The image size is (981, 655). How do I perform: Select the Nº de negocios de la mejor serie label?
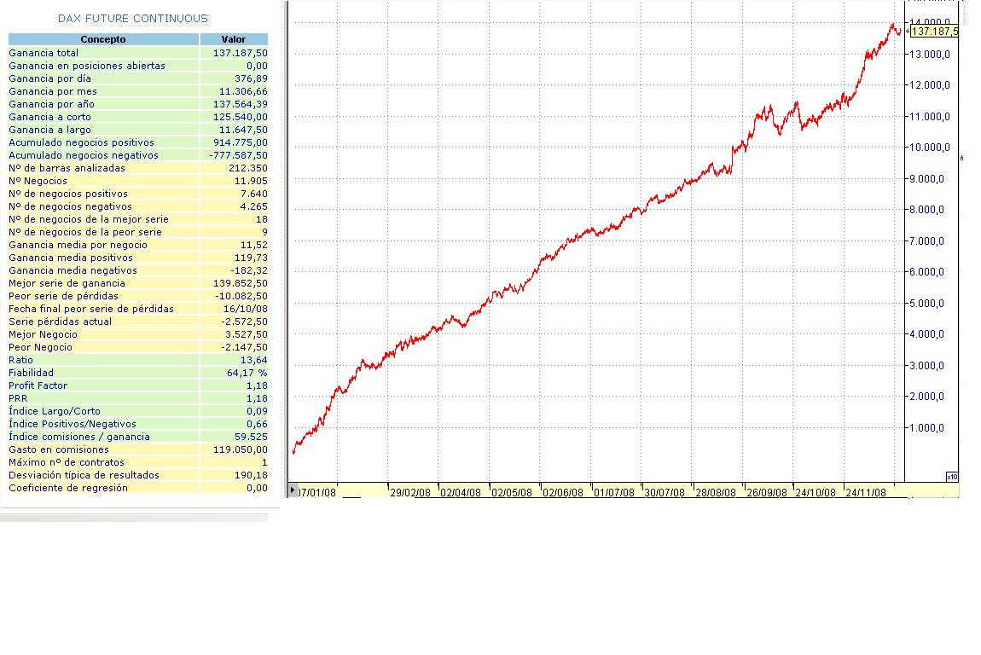pos(89,219)
